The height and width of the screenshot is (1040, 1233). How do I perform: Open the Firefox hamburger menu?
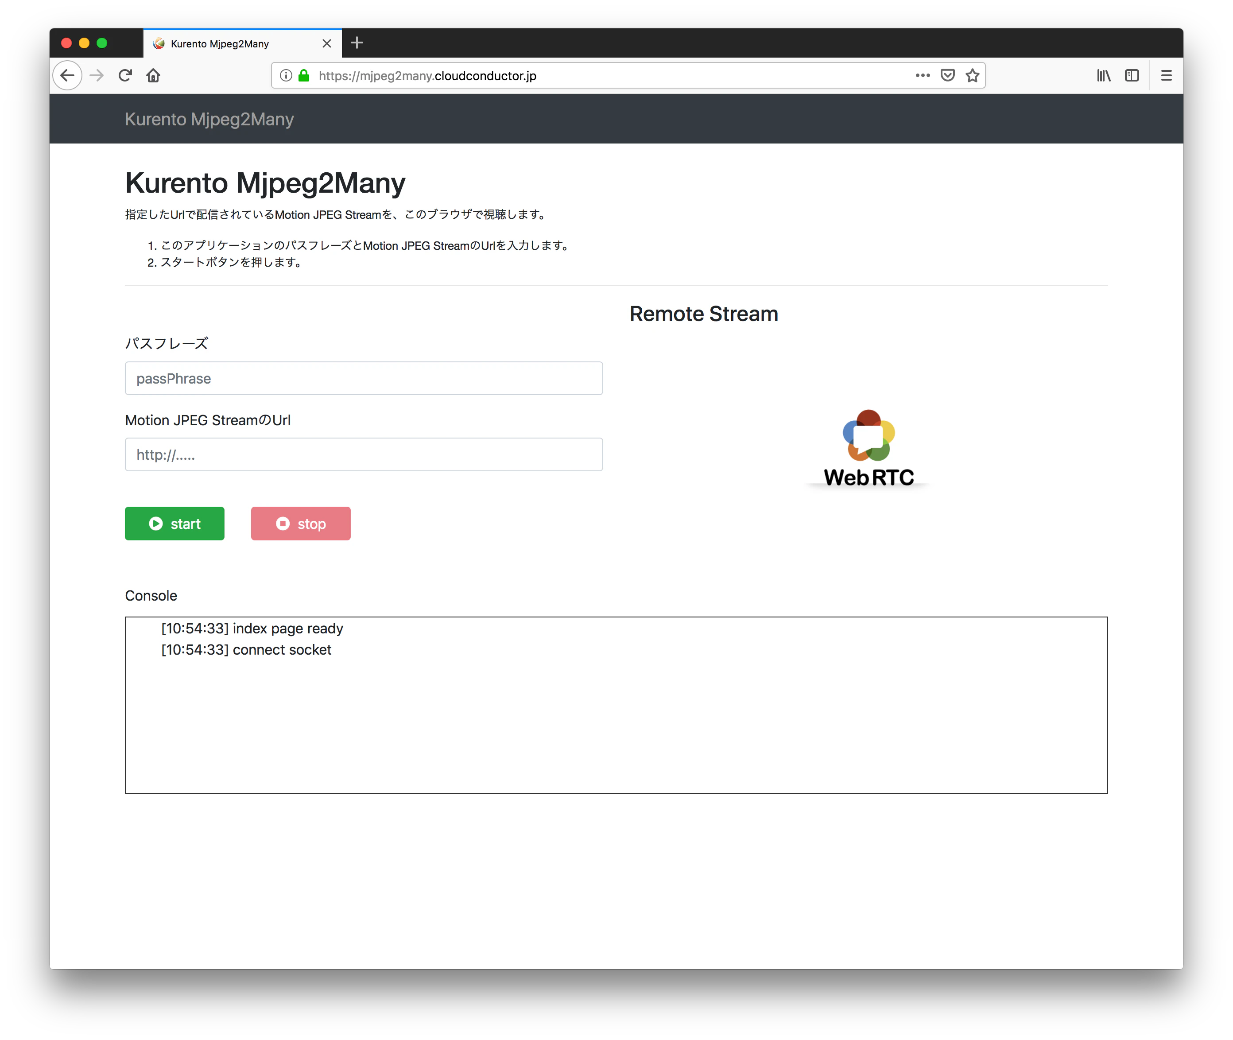tap(1166, 75)
